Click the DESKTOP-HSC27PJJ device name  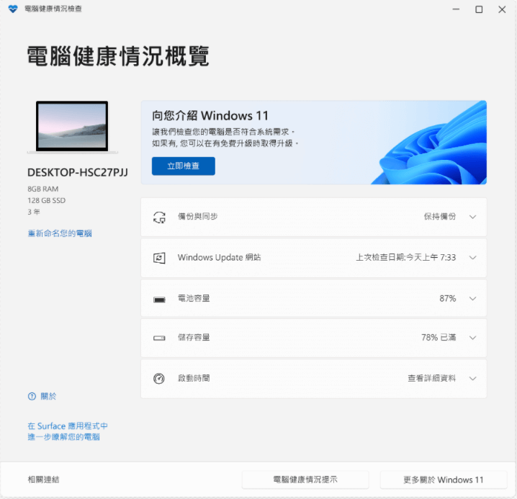click(78, 172)
